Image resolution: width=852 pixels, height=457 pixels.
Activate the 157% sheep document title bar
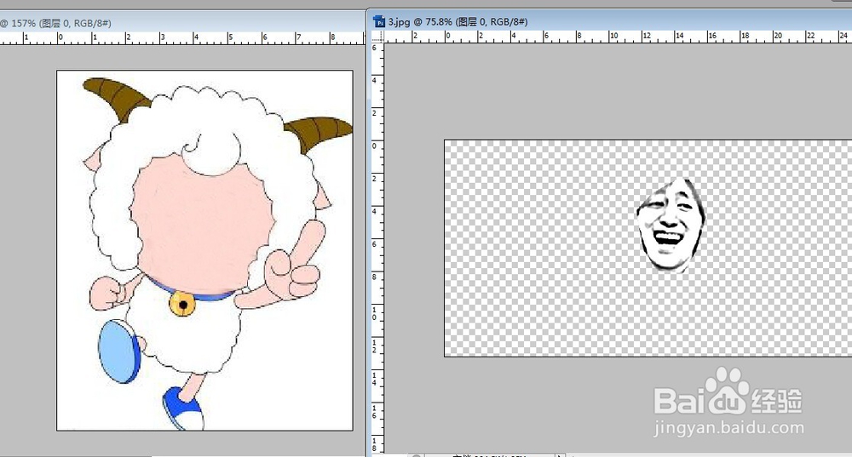click(x=182, y=23)
